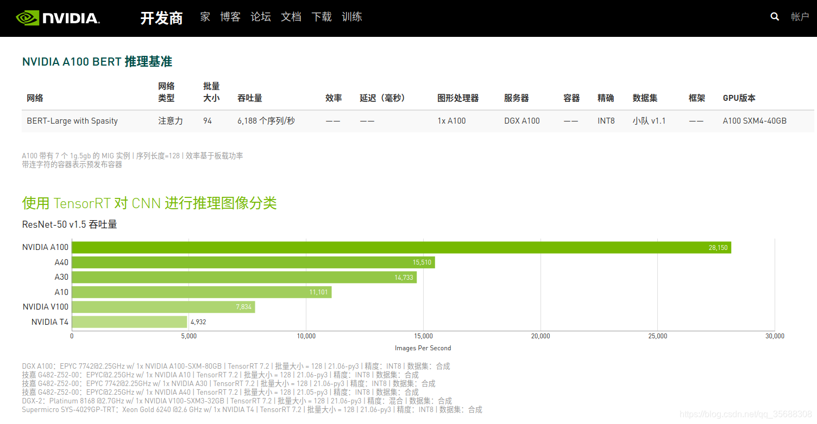817x424 pixels.
Task: Click the '使用 TensorRT 对 CNN 进行推理图像分类' heading
Action: pos(149,203)
